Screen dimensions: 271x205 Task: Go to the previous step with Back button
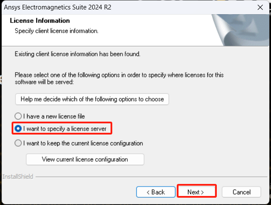(156, 192)
